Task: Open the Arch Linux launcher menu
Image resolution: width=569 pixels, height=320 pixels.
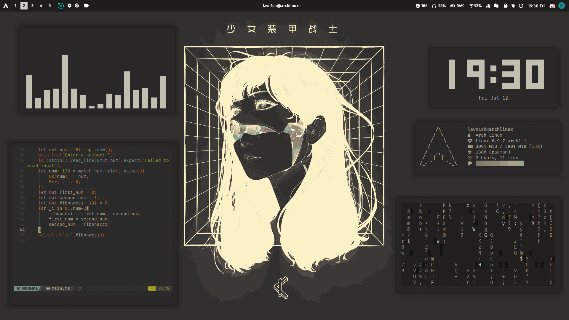Action: [x=6, y=6]
